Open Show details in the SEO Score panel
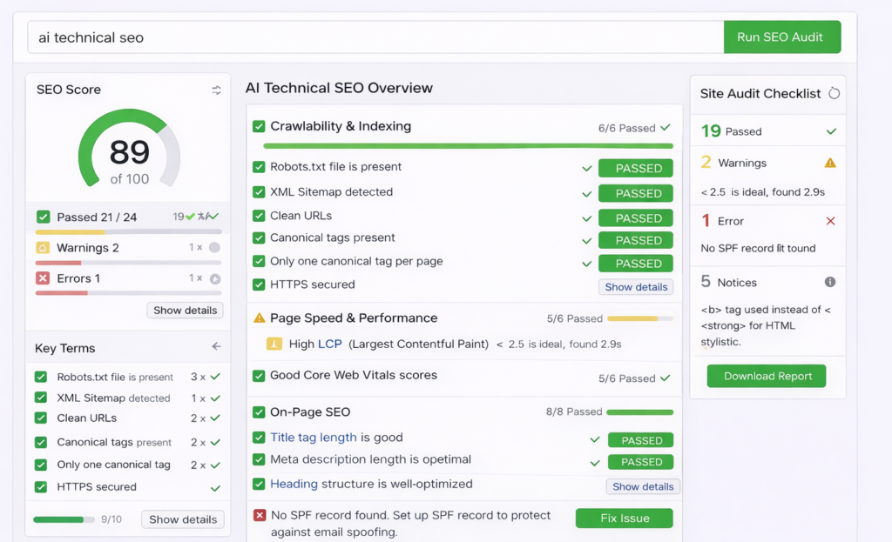Image resolution: width=892 pixels, height=542 pixels. [x=185, y=311]
